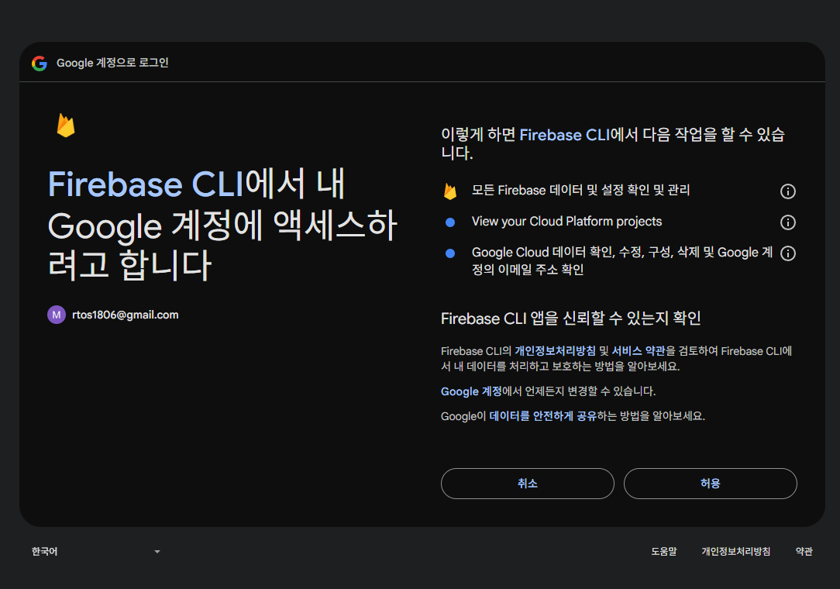Open the footer 약관 link

804,552
